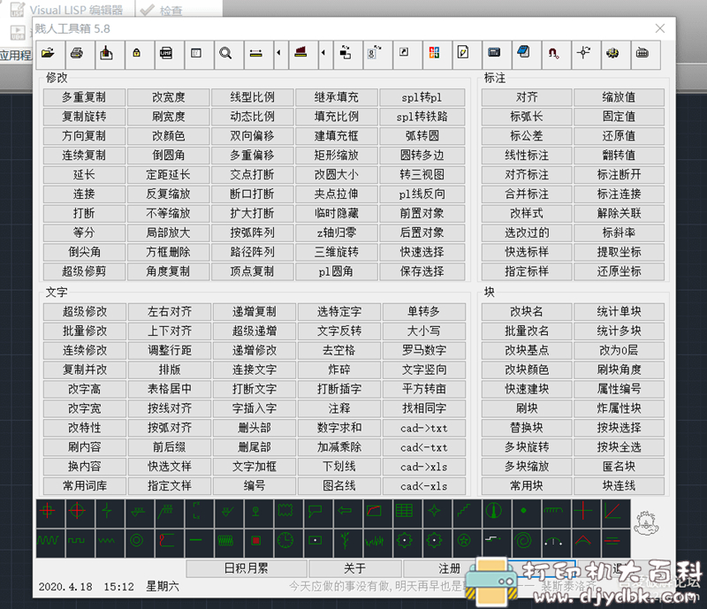Click the 线性标注 button
Viewport: 707px width, 609px height.
[527, 156]
